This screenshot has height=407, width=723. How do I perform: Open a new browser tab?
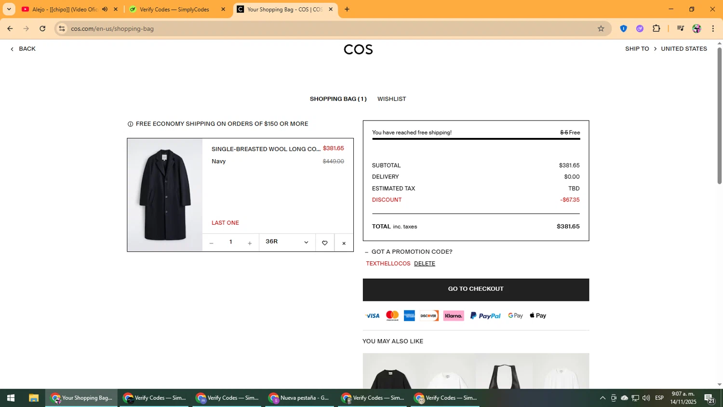click(347, 9)
